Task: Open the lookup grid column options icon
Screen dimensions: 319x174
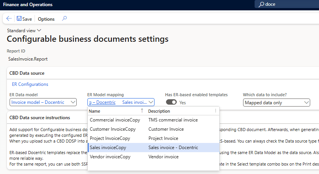Action: [215, 111]
